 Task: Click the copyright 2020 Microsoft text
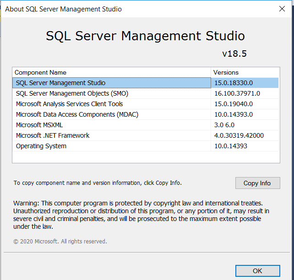coord(60,242)
